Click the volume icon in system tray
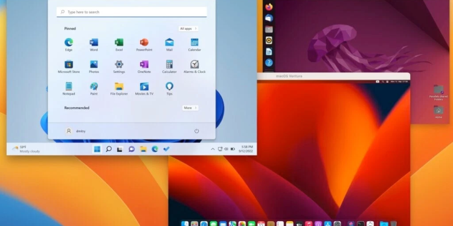453x226 pixels. pos(226,149)
